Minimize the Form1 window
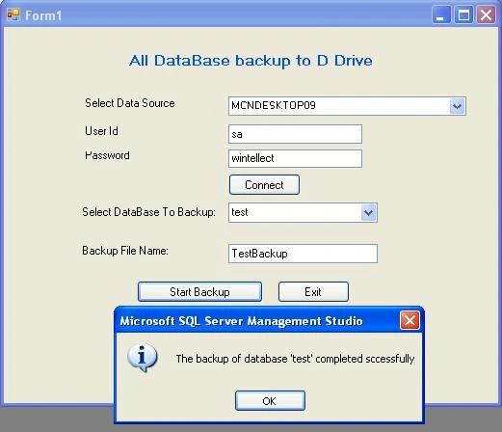This screenshot has height=432, width=502. (441, 14)
